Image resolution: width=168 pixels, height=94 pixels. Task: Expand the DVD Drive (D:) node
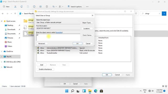[x=2, y=62]
